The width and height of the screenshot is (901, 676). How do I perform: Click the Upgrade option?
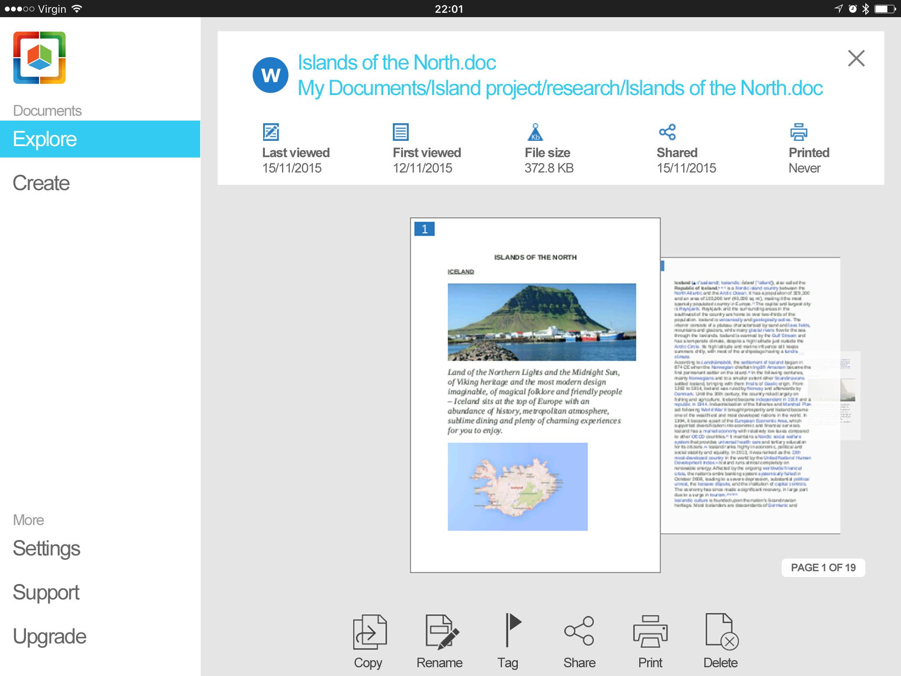[x=50, y=636]
